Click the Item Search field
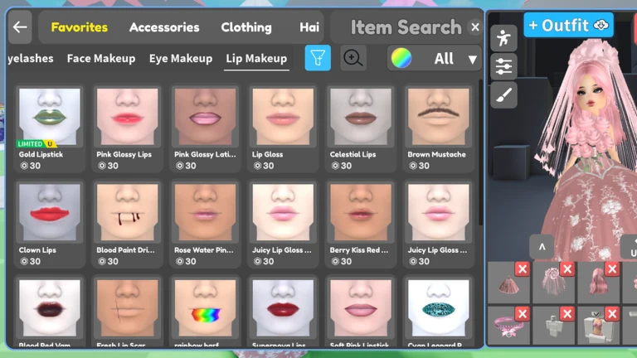 (406, 27)
